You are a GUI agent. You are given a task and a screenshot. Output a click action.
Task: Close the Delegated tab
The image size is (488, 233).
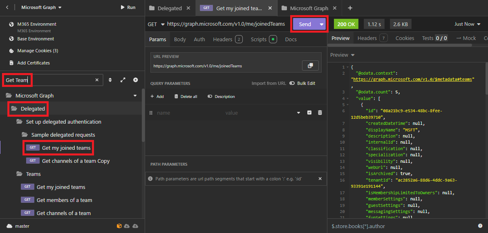coord(188,8)
